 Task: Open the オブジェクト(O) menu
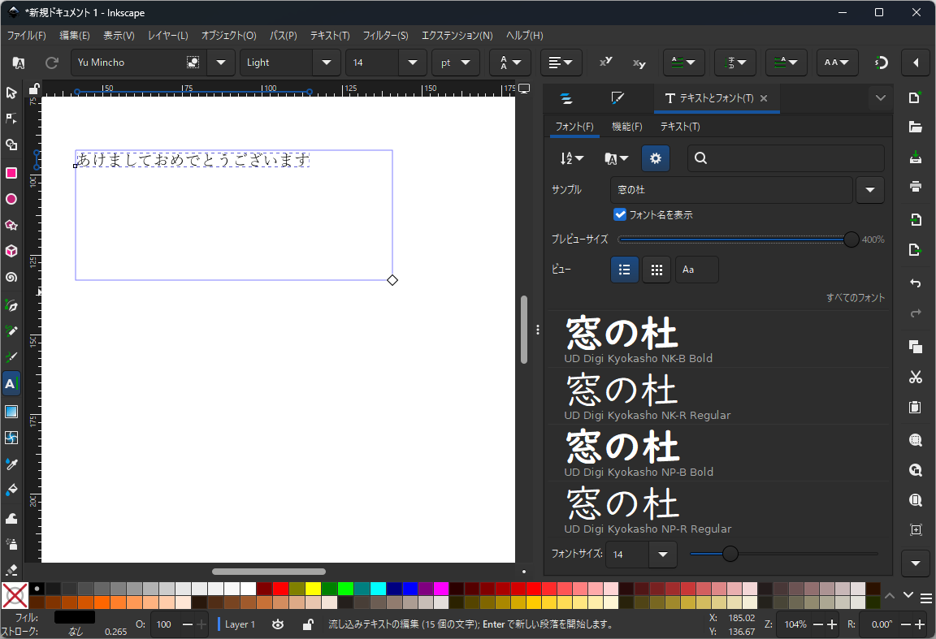(x=228, y=35)
